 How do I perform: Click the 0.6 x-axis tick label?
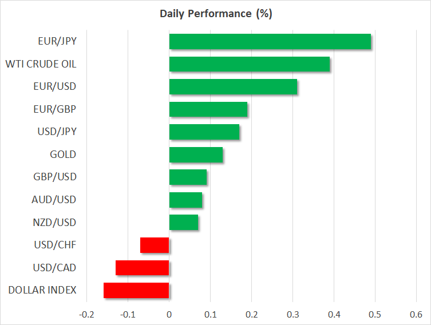point(416,314)
